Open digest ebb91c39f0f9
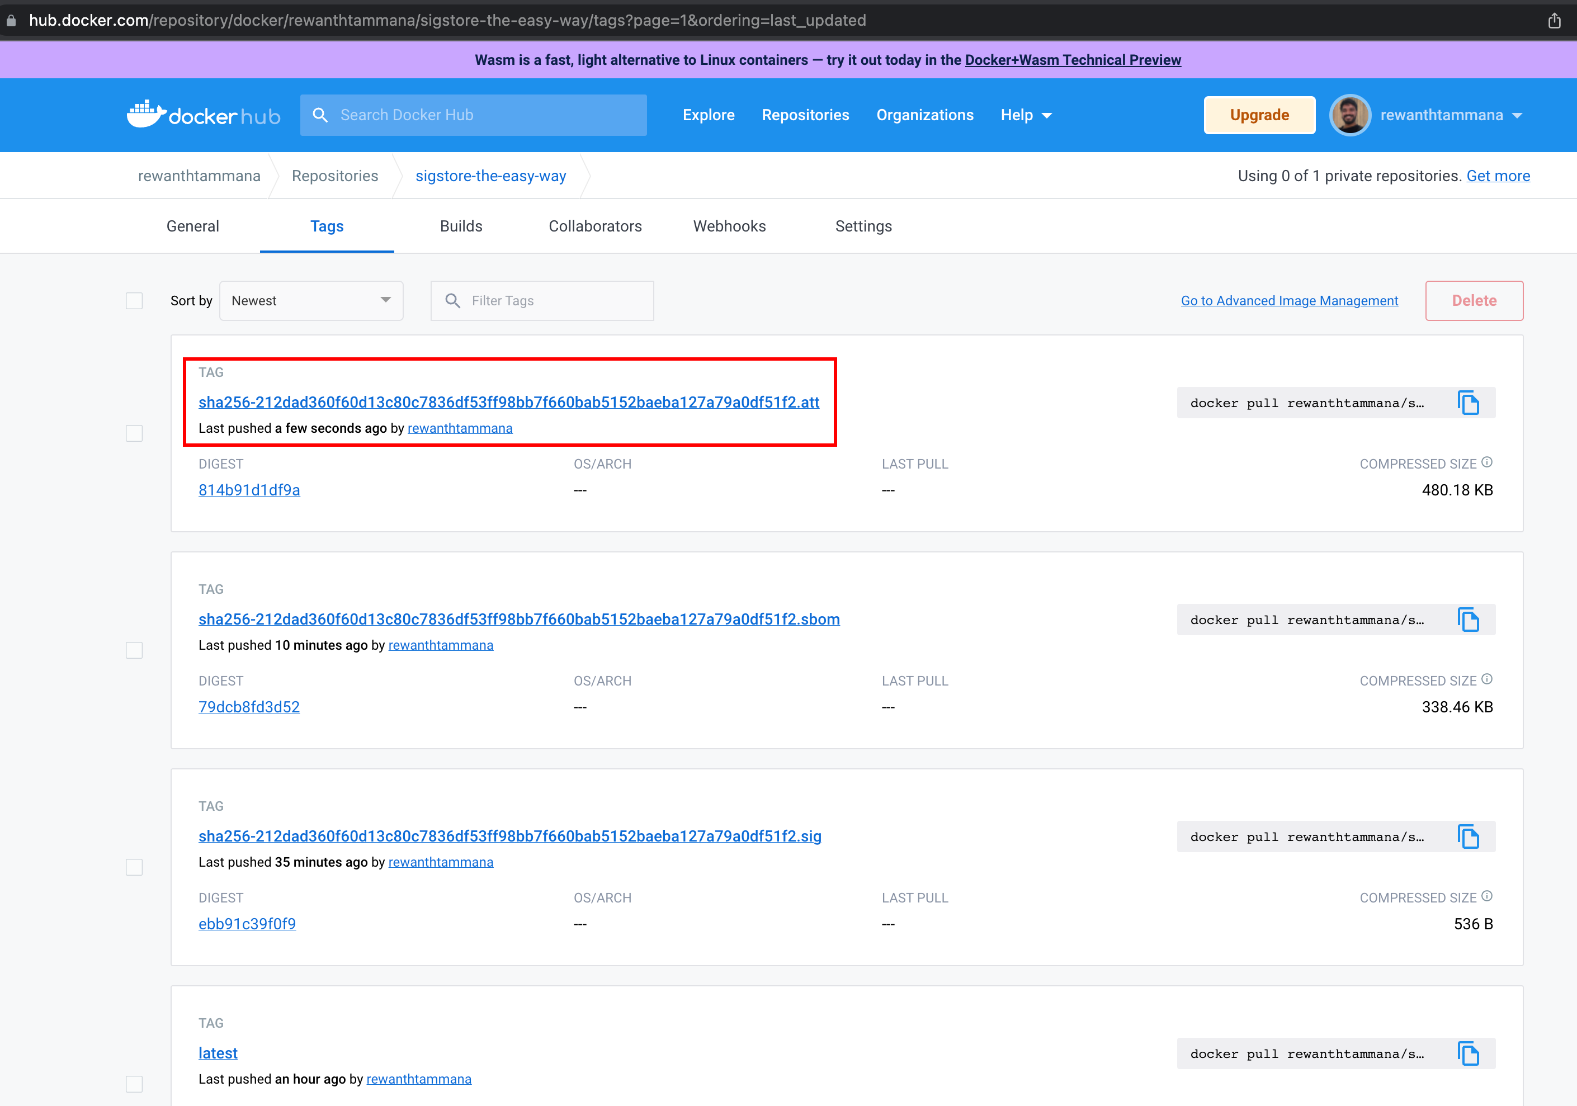The image size is (1577, 1106). (247, 925)
